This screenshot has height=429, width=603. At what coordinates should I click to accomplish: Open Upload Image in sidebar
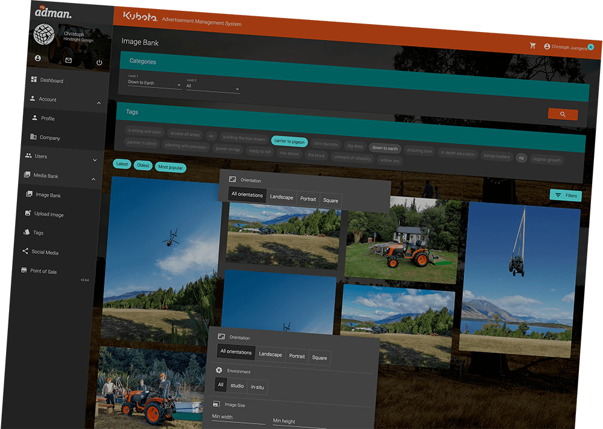pyautogui.click(x=49, y=214)
